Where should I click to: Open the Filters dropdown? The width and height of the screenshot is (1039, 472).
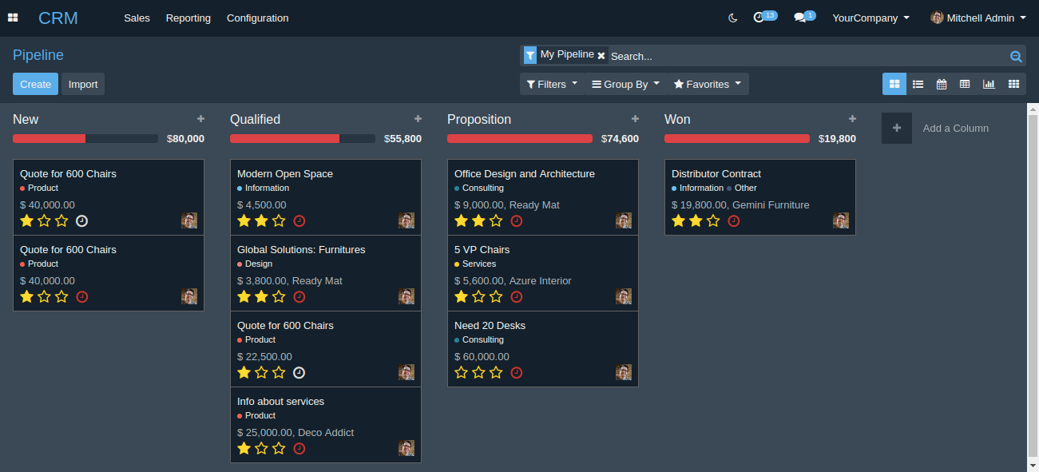(x=552, y=84)
